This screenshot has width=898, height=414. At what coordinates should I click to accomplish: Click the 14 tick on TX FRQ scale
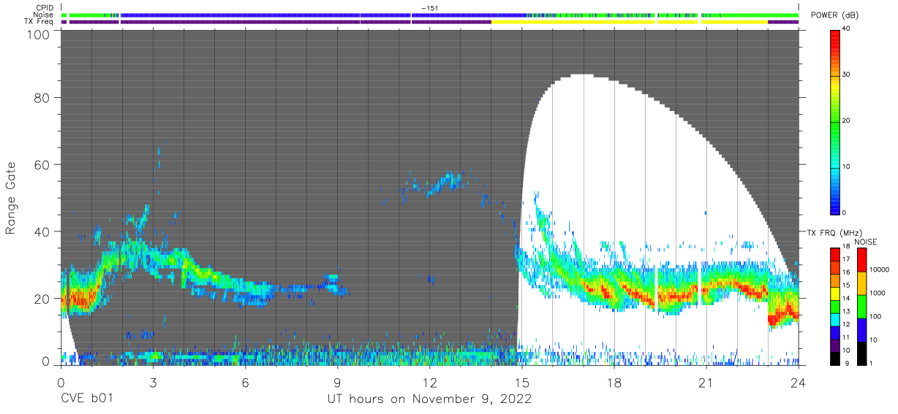click(846, 298)
